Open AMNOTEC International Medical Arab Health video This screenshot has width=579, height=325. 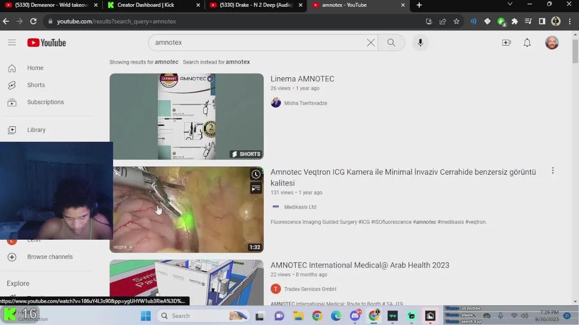click(360, 265)
